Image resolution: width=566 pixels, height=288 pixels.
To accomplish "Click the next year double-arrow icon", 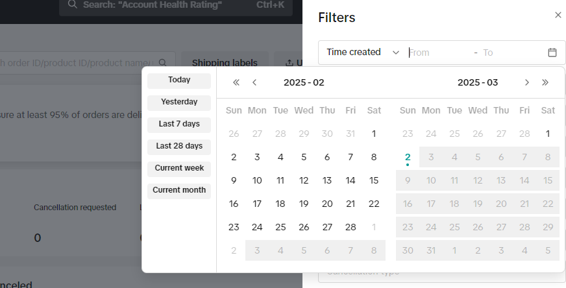I will click(x=545, y=82).
